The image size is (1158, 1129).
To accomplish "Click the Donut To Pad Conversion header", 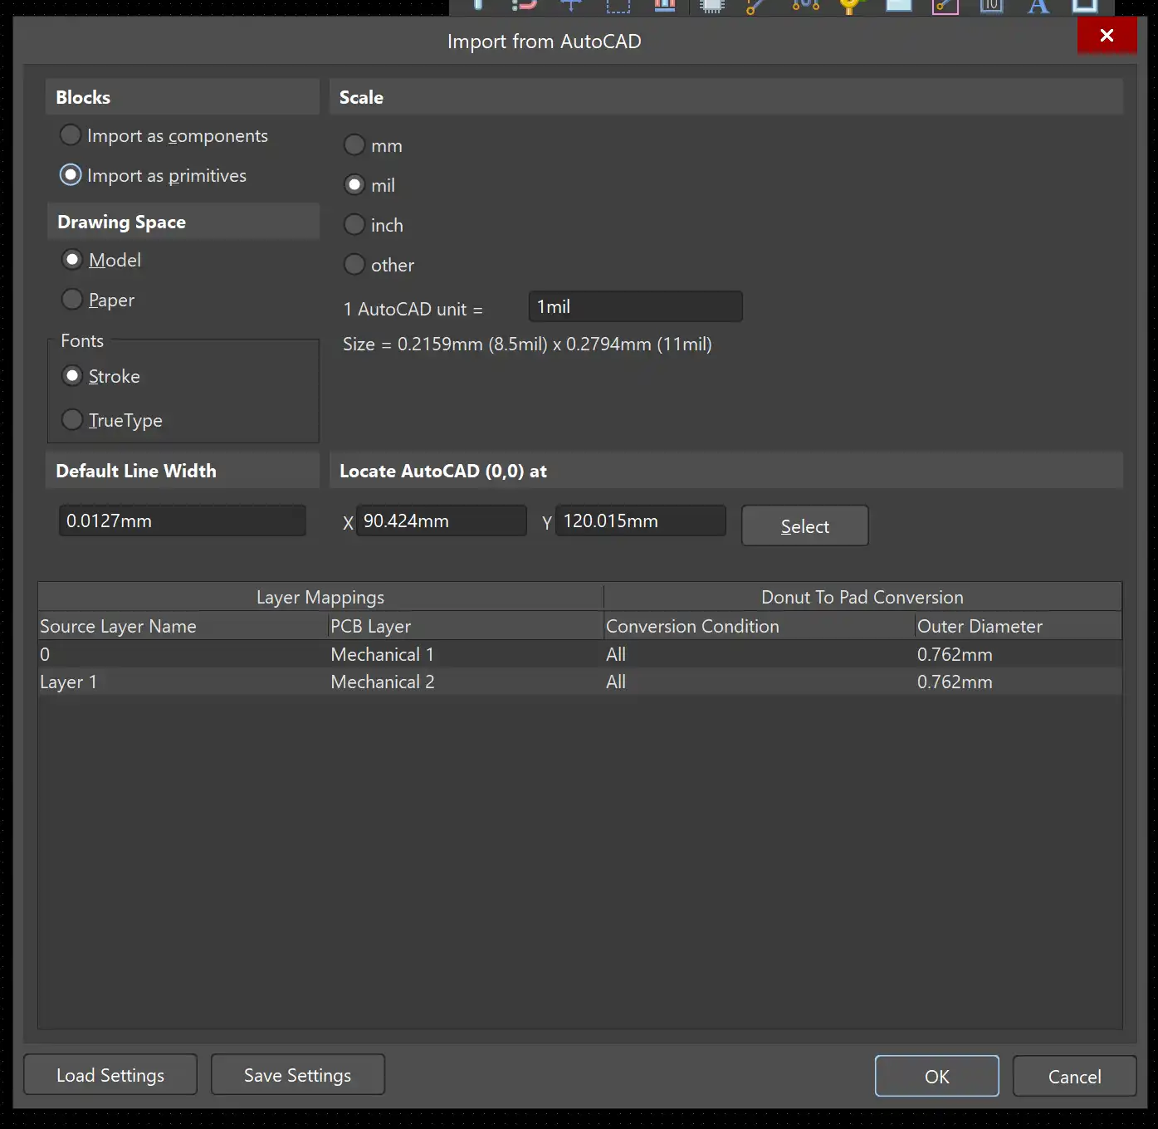I will click(x=862, y=597).
